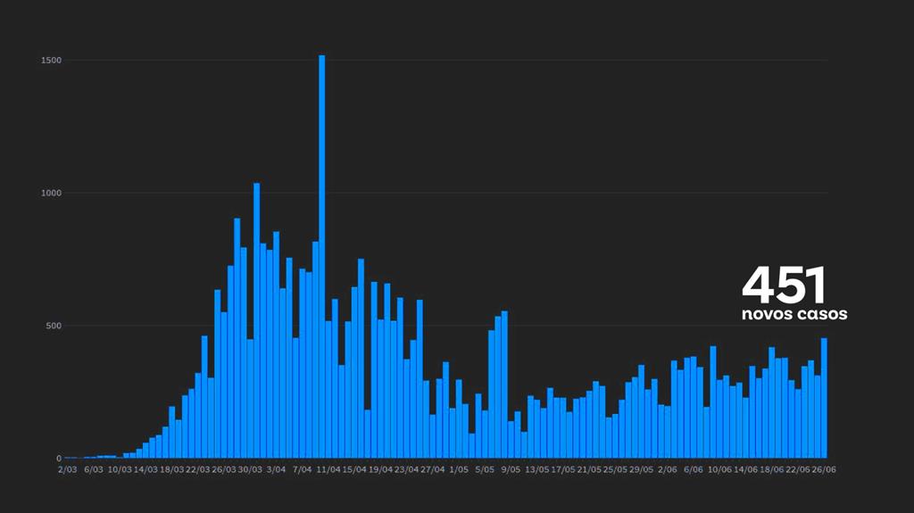
Task: Select the 13/05 x-axis date label
Action: [536, 469]
